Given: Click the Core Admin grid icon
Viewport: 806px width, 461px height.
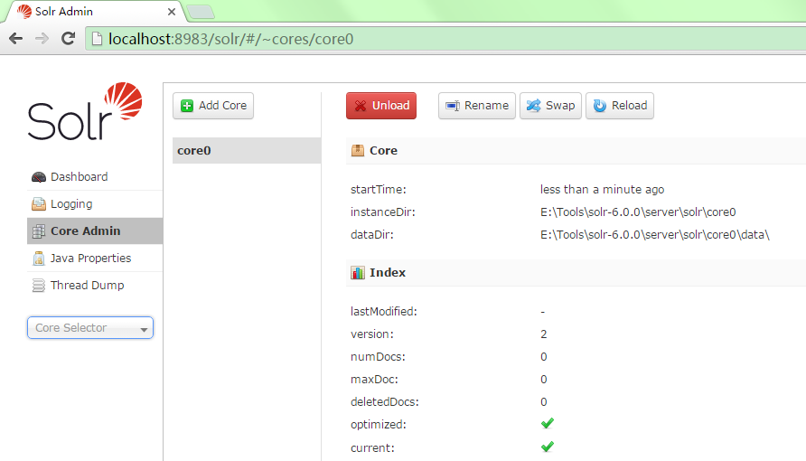Looking at the screenshot, I should point(39,231).
